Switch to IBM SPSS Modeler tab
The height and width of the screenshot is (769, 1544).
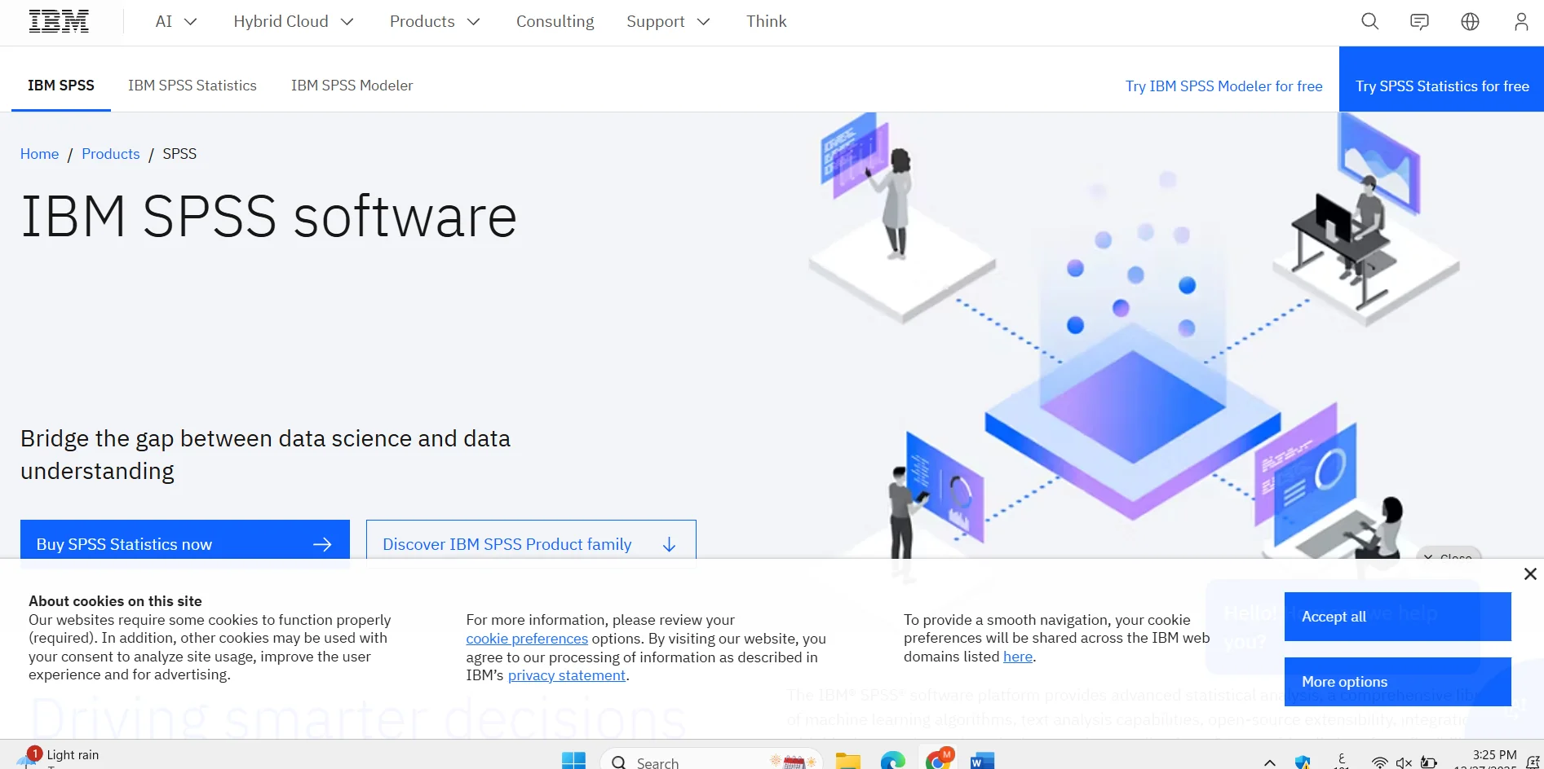[x=352, y=86]
